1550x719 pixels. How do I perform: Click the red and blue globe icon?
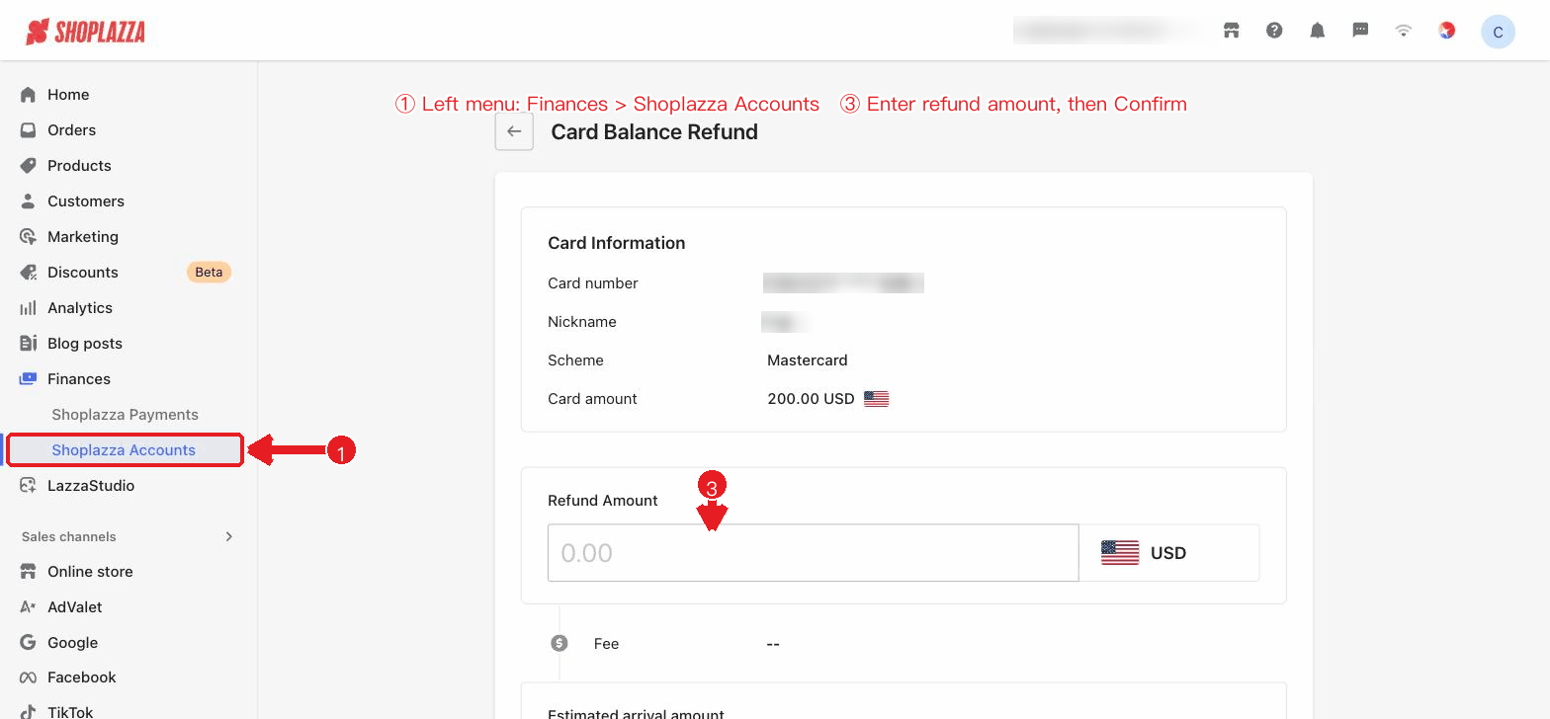tap(1446, 31)
